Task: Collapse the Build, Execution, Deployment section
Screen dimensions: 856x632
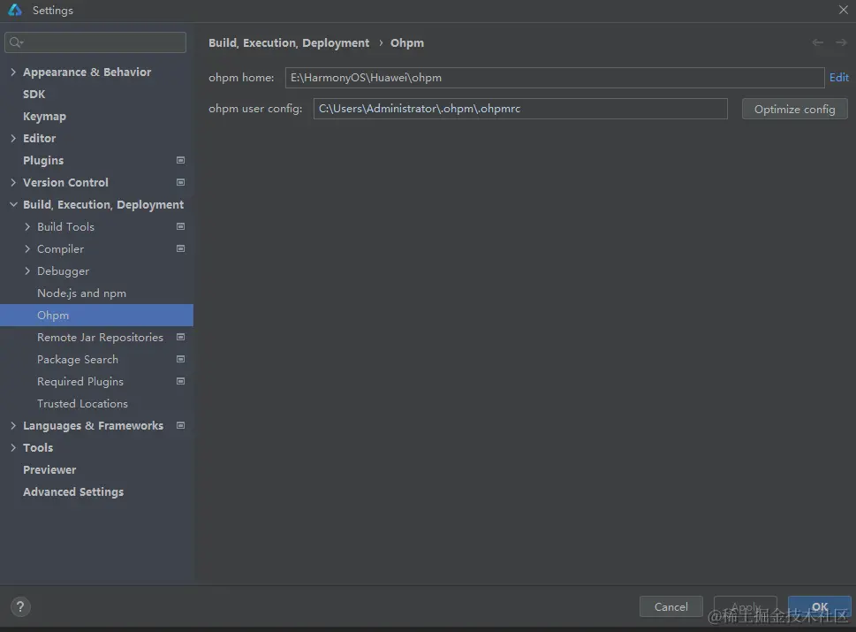Action: pyautogui.click(x=13, y=204)
